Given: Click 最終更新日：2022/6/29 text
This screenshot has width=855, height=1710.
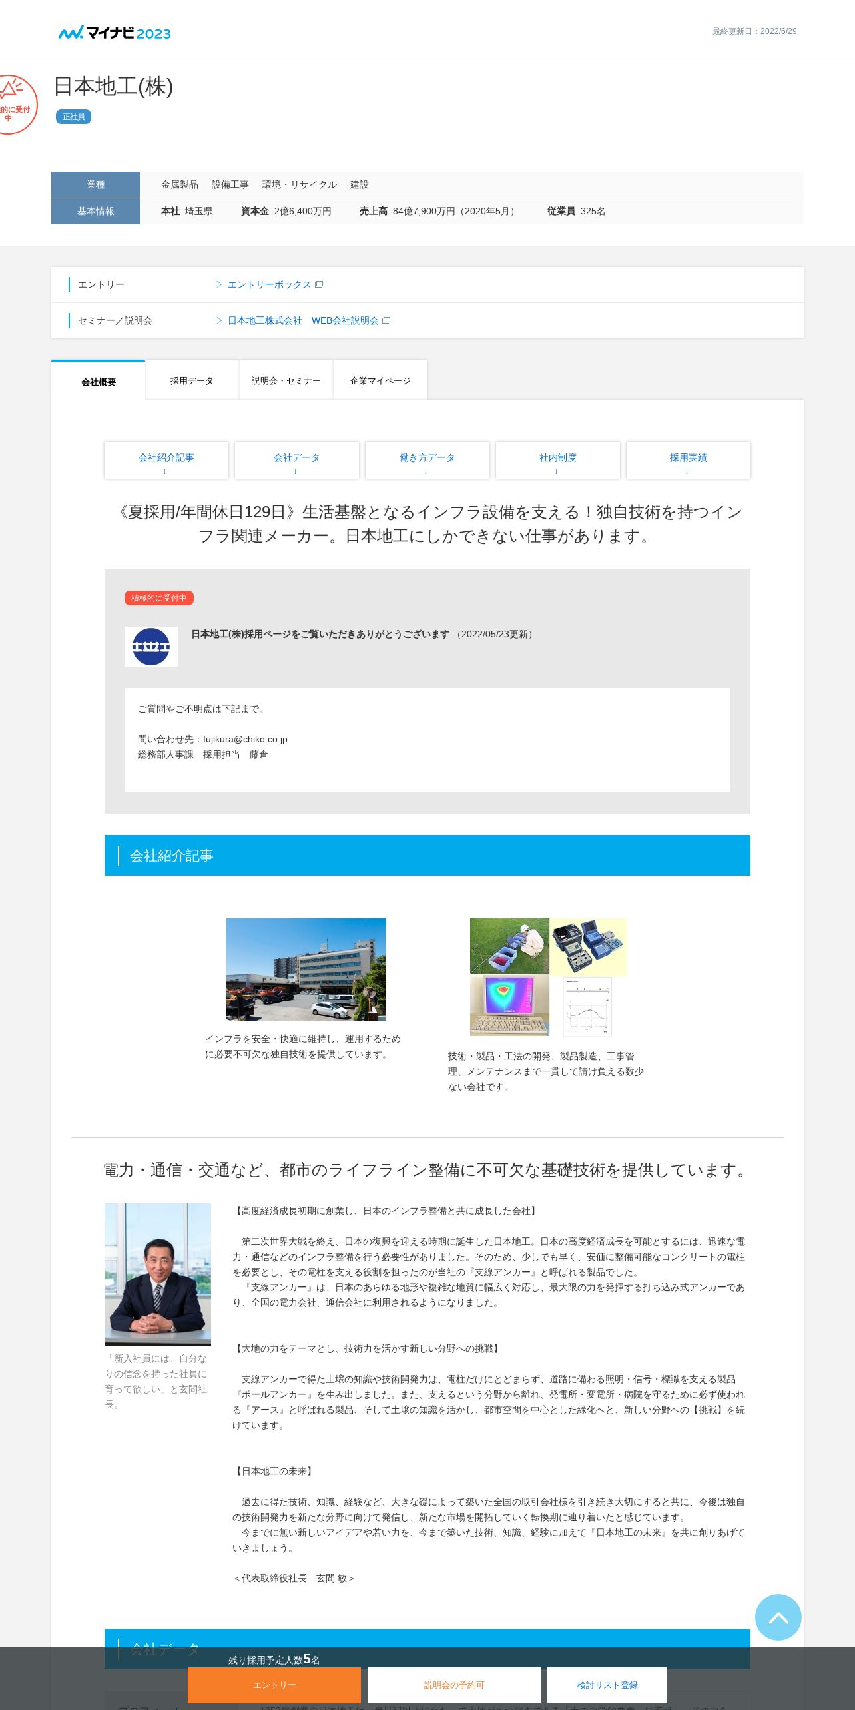Looking at the screenshot, I should tap(754, 31).
